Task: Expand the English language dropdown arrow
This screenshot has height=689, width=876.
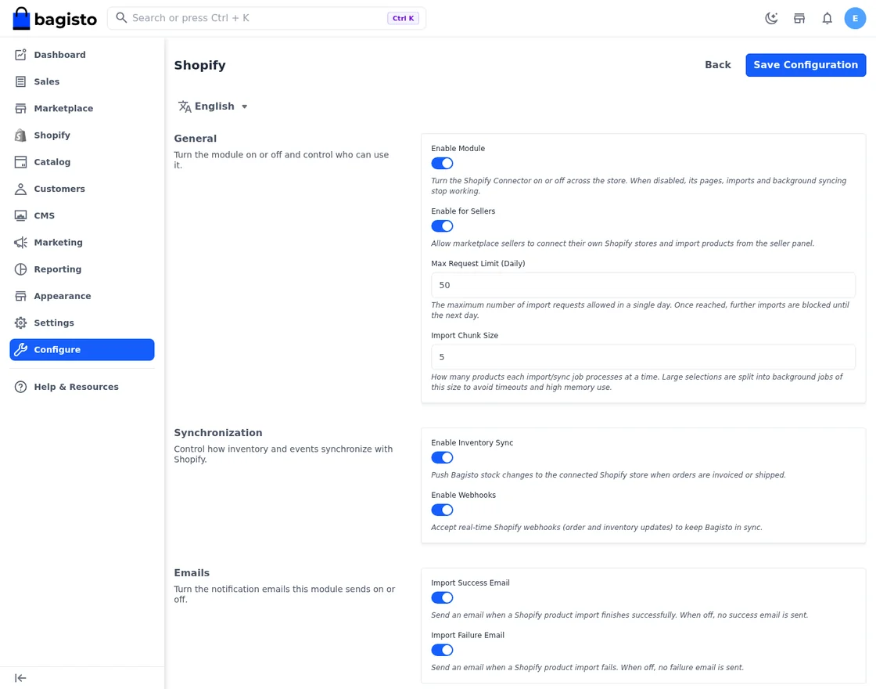Action: tap(244, 106)
